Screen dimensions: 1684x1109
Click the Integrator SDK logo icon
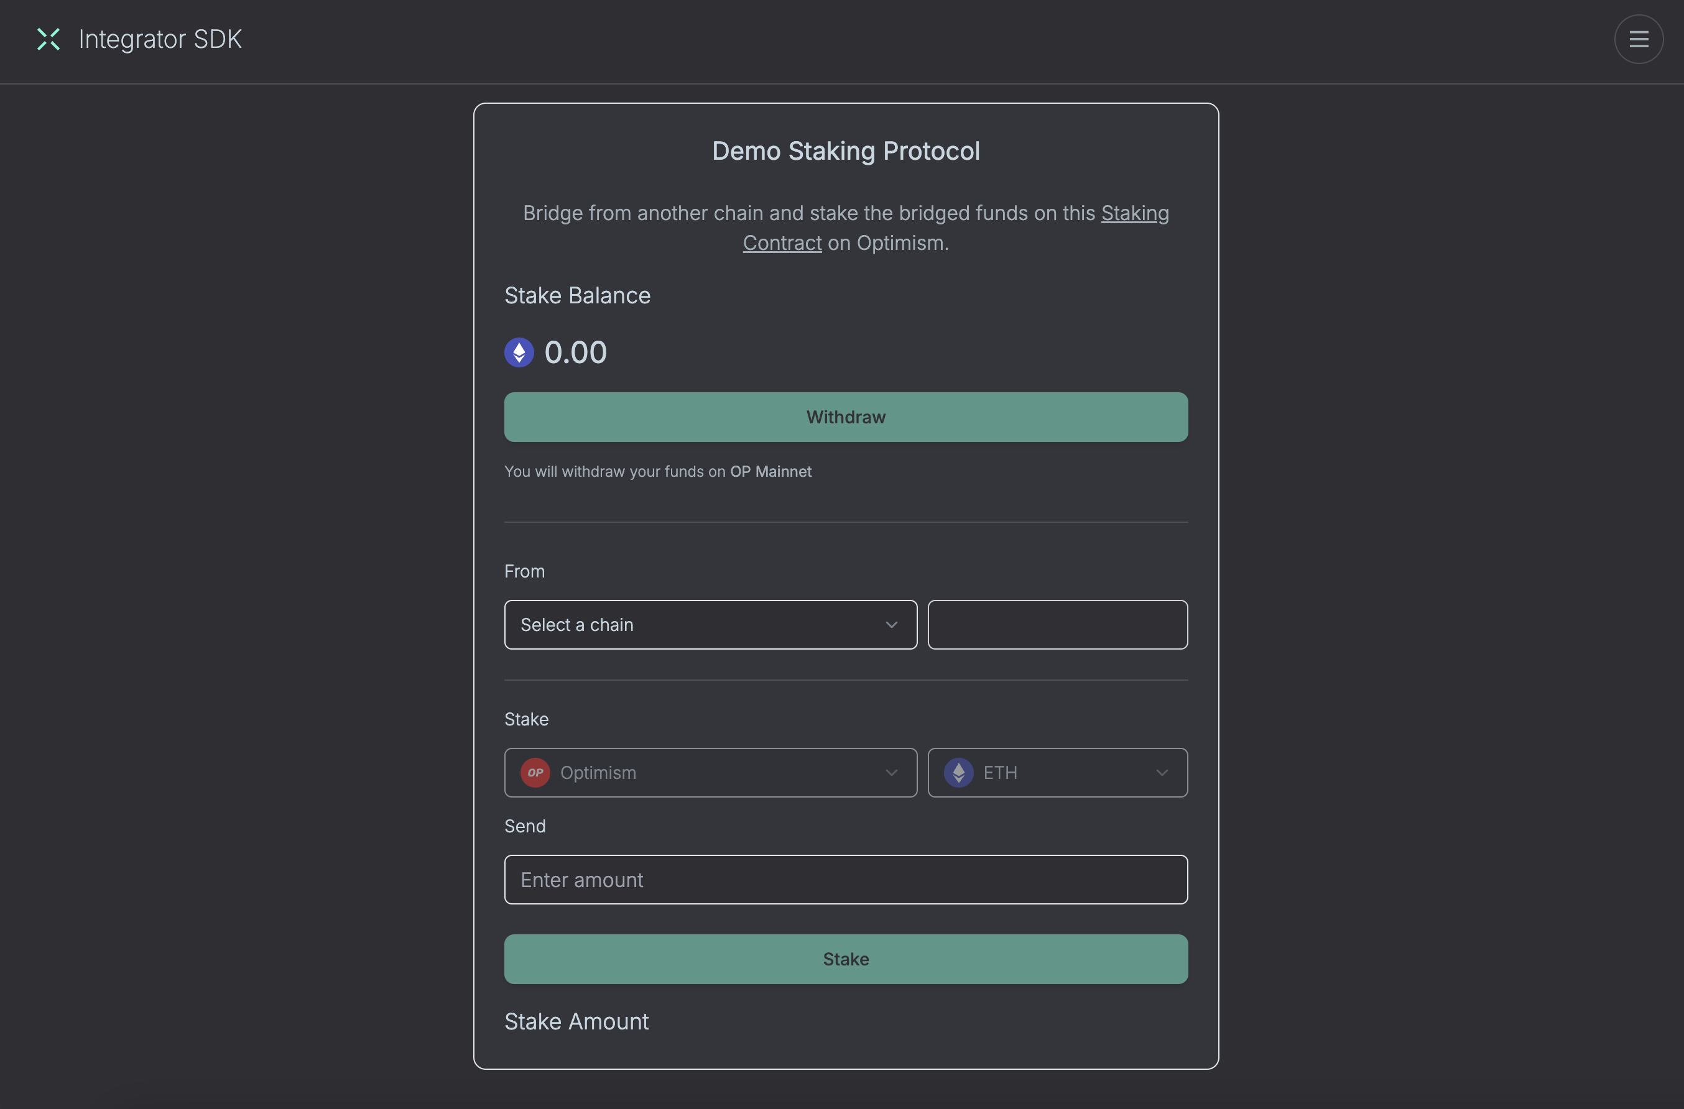pyautogui.click(x=48, y=39)
